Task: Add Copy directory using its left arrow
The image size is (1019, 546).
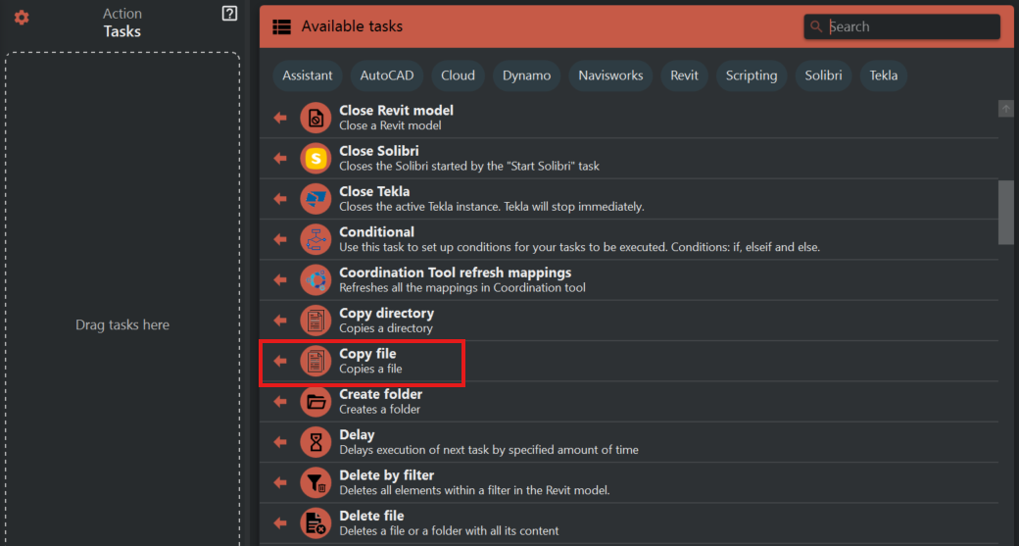Action: click(x=280, y=321)
